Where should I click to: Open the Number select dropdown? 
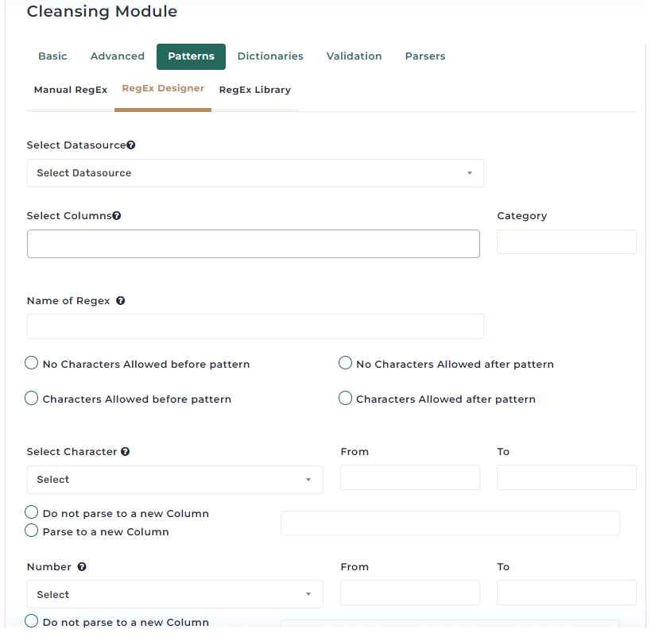tap(175, 594)
